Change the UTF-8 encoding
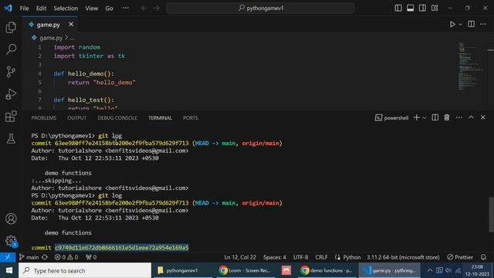 tap(300, 257)
